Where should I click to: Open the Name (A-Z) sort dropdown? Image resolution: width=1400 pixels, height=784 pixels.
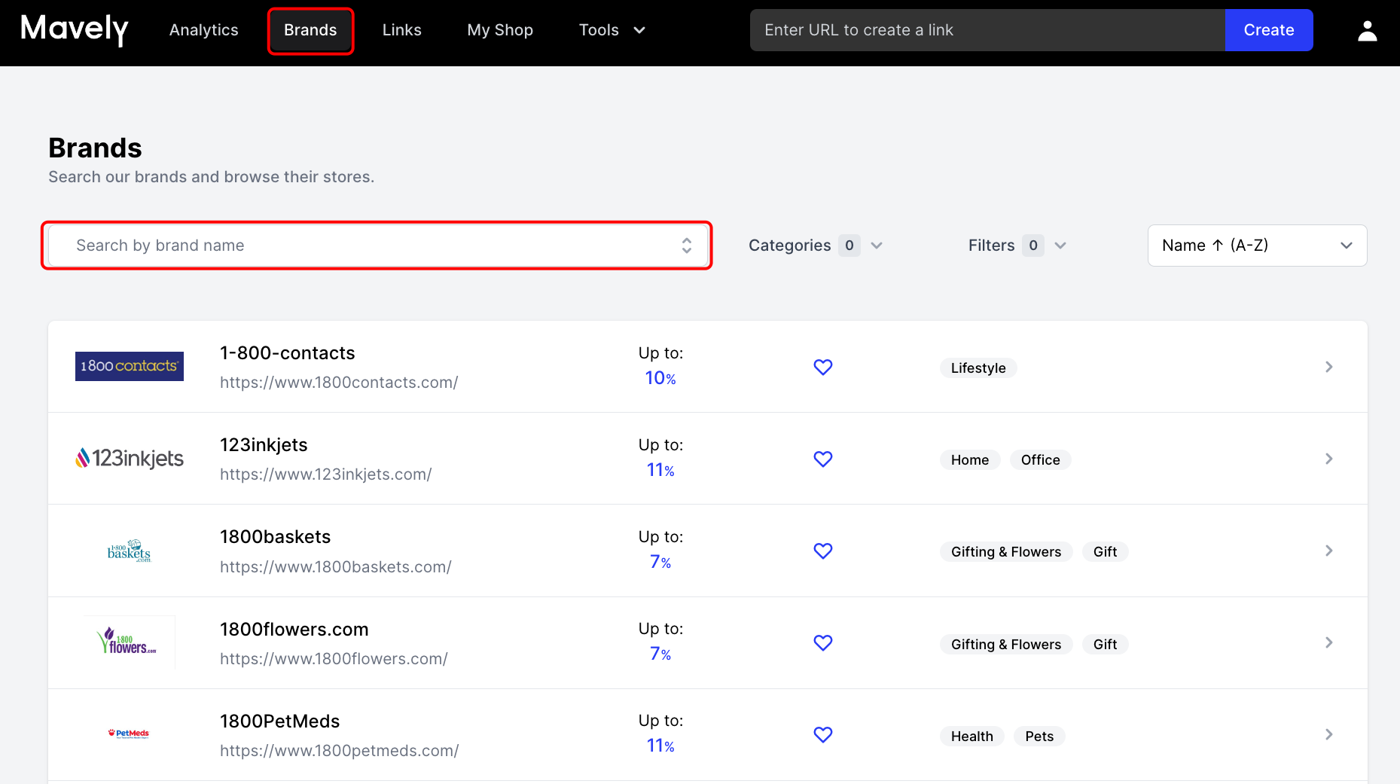[x=1257, y=246]
